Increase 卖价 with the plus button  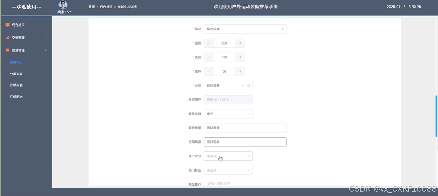click(240, 57)
